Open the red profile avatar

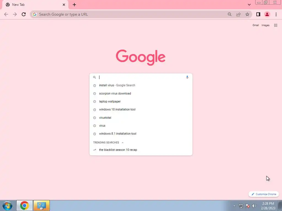tap(267, 14)
